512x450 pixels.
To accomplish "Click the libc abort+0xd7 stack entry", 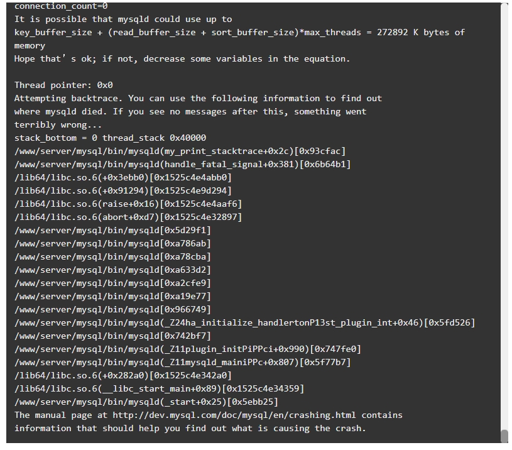I will [128, 217].
